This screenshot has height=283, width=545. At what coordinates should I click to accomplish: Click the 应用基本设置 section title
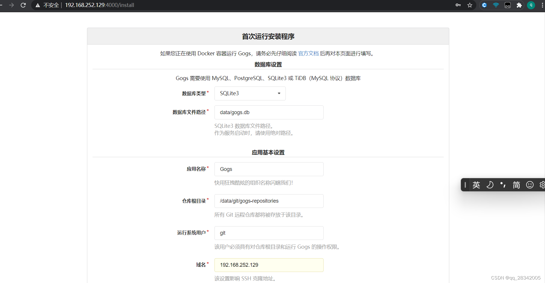[x=268, y=153]
